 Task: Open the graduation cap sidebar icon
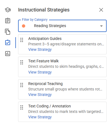[8, 10]
